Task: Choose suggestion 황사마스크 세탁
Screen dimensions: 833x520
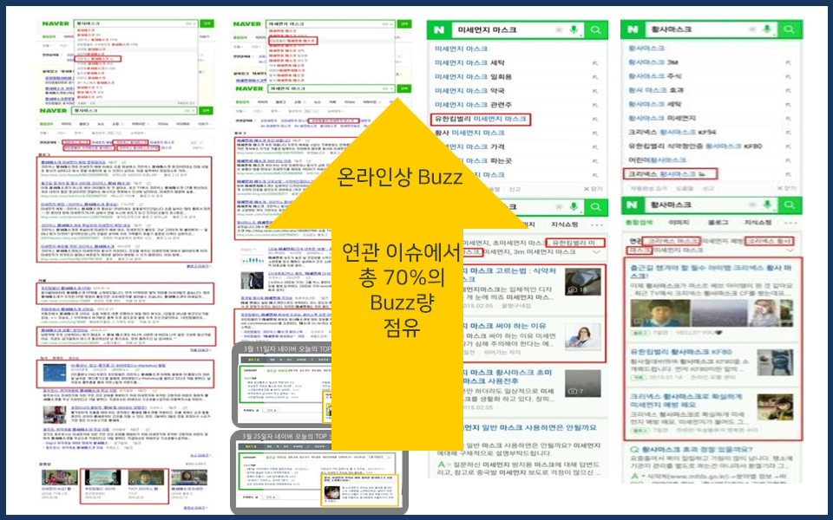Action: 654,104
